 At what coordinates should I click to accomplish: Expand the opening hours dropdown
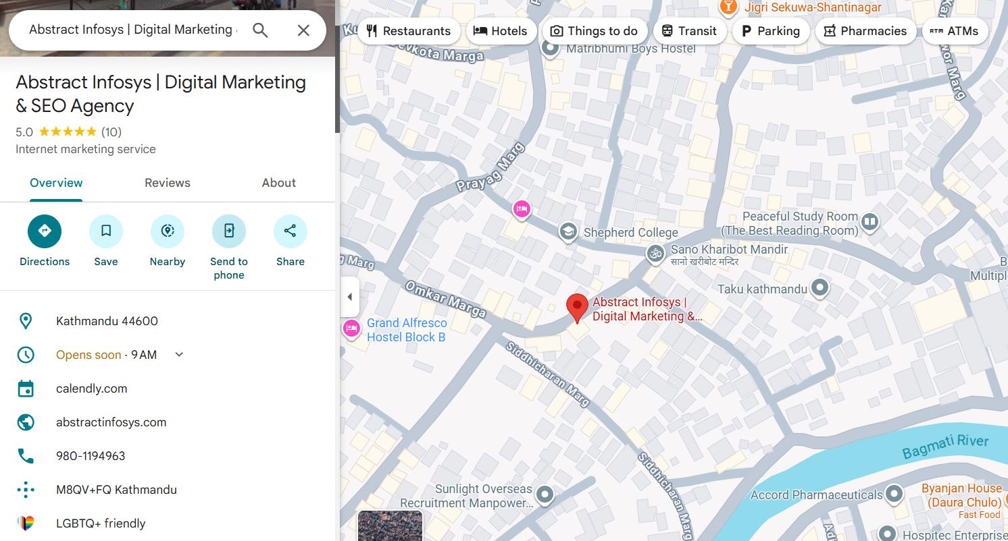pos(179,355)
